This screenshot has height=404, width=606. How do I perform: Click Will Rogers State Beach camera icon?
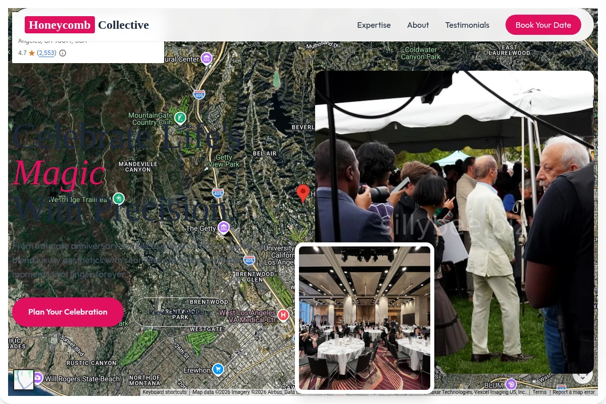coord(37,378)
